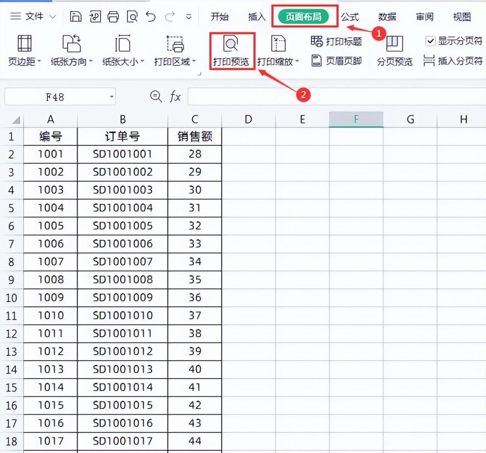Click the print preview icon in quick toolbar
486x453 pixels.
click(132, 16)
